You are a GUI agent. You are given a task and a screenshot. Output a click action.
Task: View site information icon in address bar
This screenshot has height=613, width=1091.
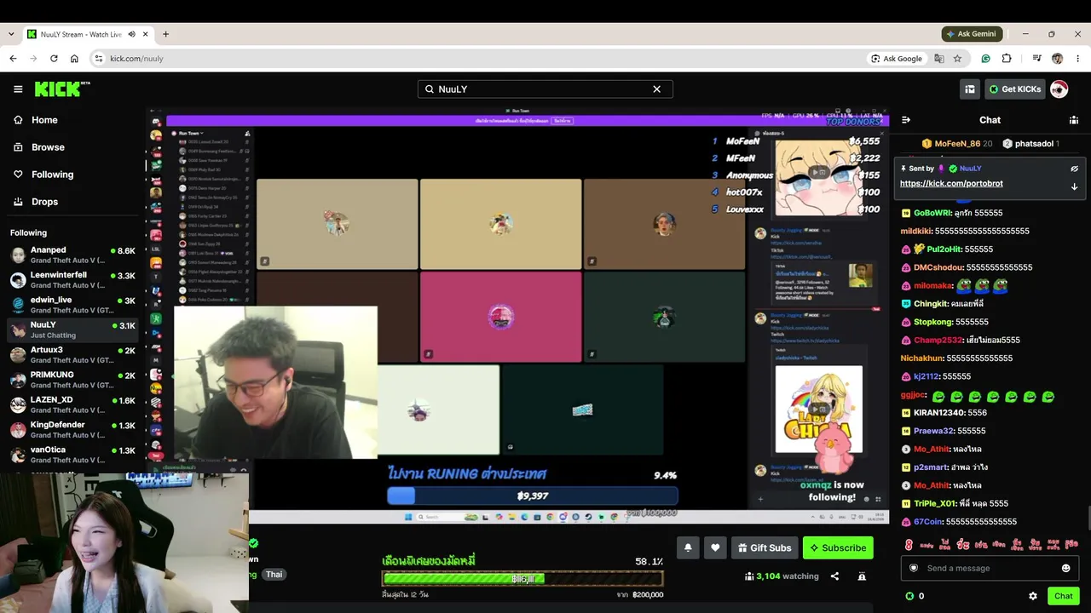point(99,59)
